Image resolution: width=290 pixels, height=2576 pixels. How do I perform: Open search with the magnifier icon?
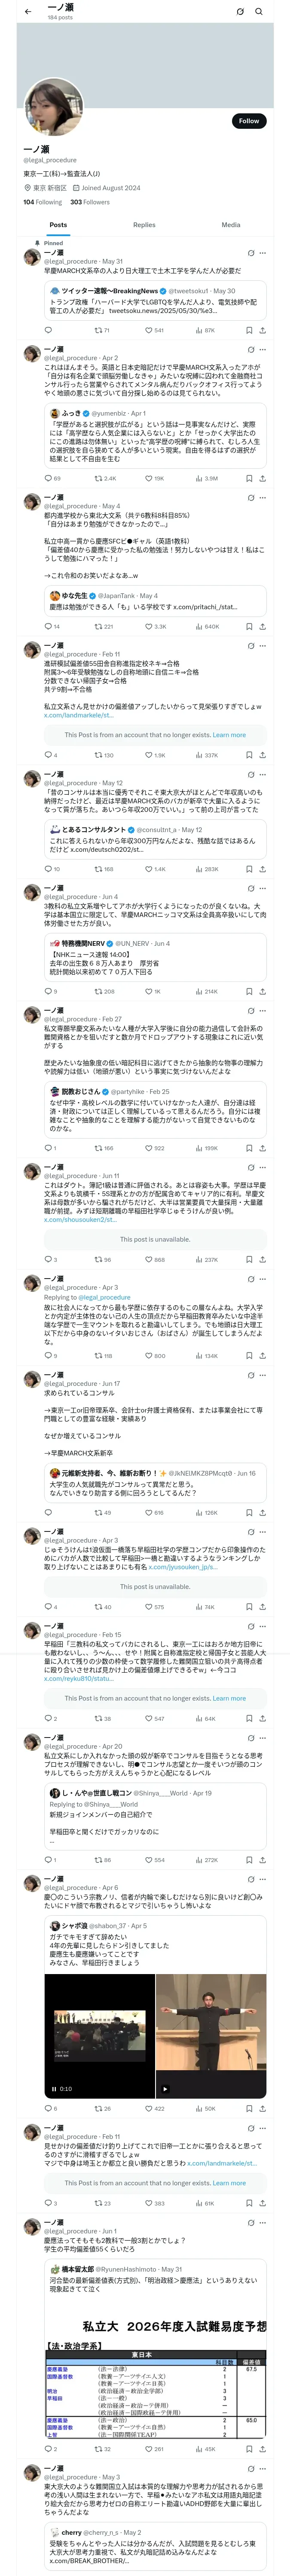(x=259, y=12)
